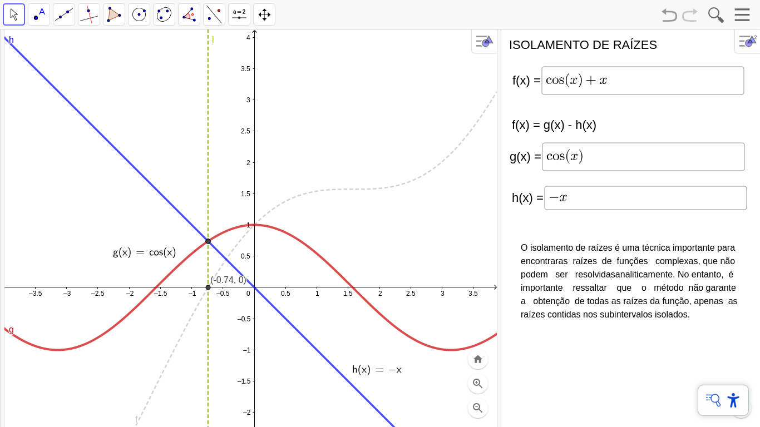Undo the last action
Screen dimensions: 760x427
[x=669, y=15]
